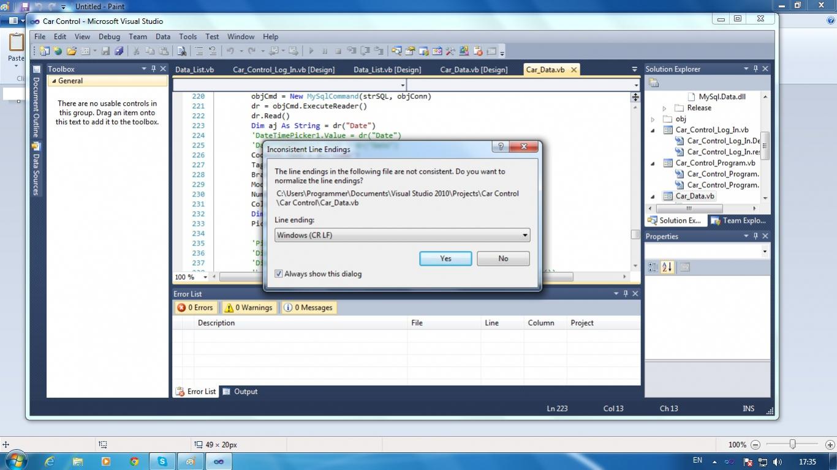
Task: Click the No button
Action: click(x=503, y=258)
